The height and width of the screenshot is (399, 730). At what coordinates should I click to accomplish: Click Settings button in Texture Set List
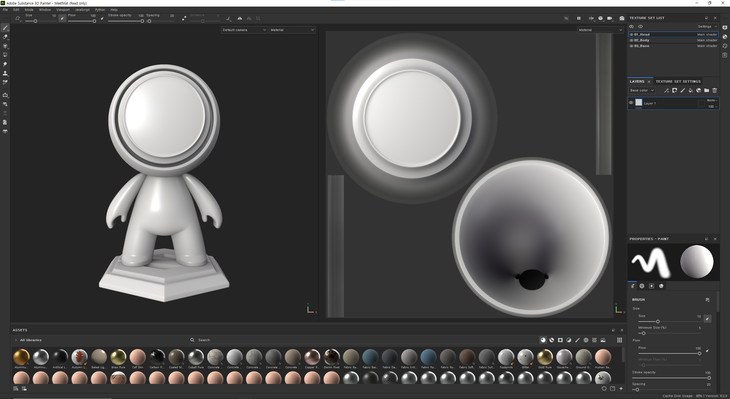pos(707,26)
